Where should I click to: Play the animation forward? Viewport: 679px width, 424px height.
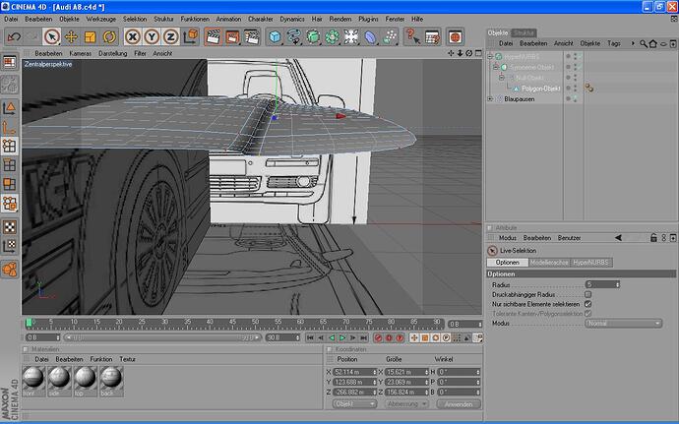click(x=342, y=337)
